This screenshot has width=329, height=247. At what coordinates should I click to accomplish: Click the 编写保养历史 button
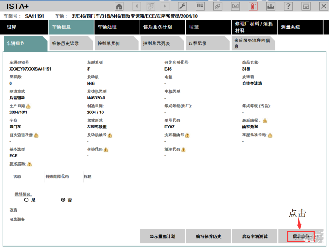(208, 236)
